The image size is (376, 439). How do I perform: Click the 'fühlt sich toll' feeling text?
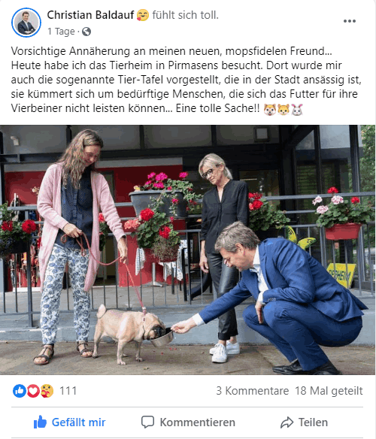(x=186, y=15)
